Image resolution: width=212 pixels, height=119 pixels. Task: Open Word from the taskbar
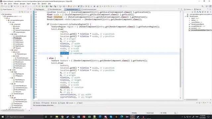pyautogui.click(x=79, y=117)
